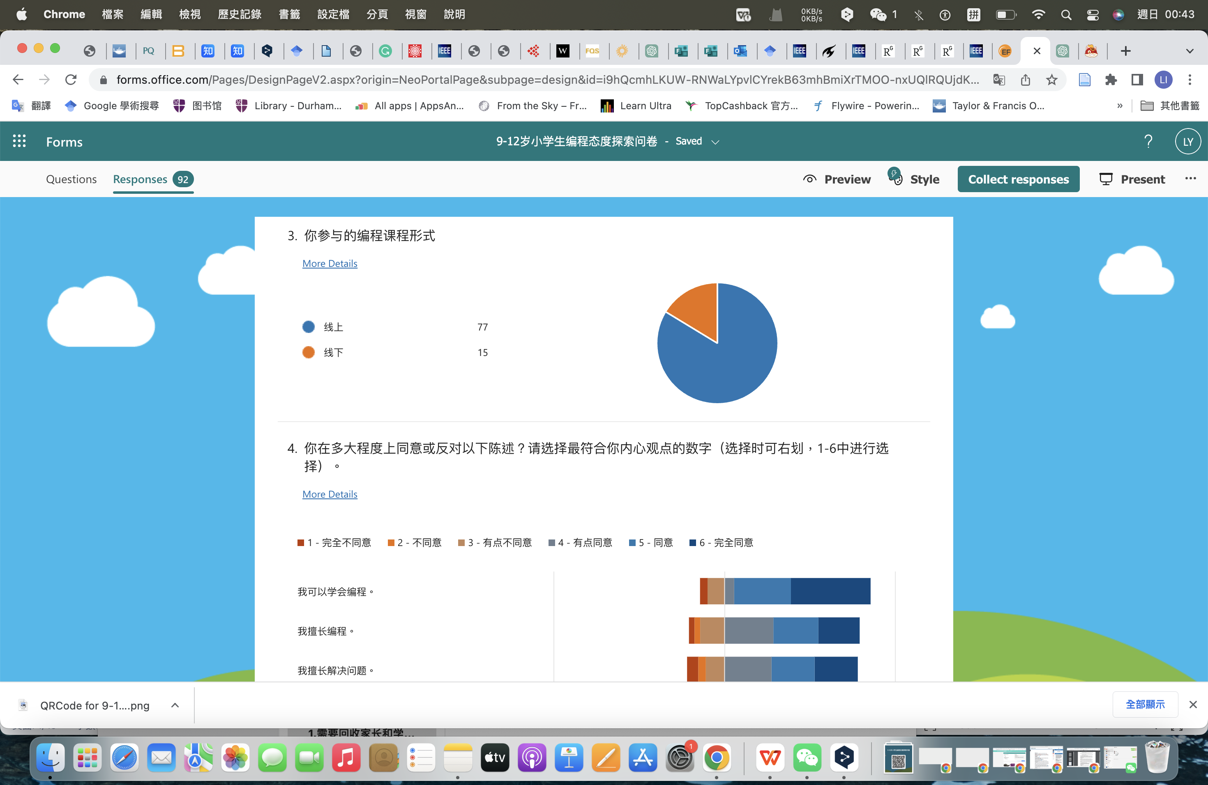
Task: Open the Chrome extensions puzzle icon
Action: tap(1111, 80)
